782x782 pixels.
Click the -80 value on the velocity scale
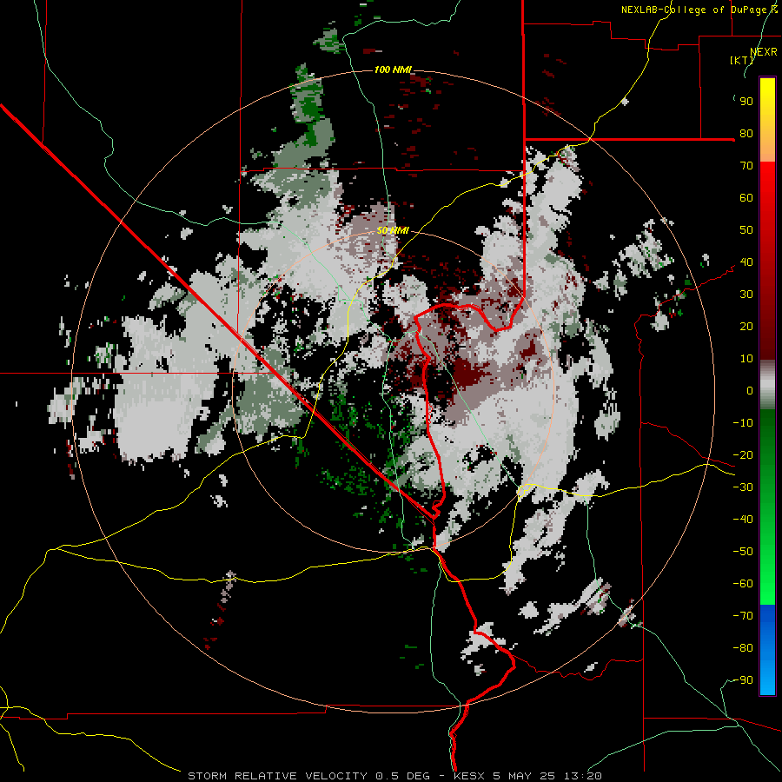(743, 648)
